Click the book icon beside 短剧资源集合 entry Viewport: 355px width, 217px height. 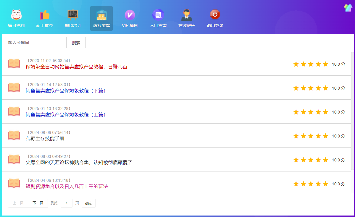[x=14, y=183]
